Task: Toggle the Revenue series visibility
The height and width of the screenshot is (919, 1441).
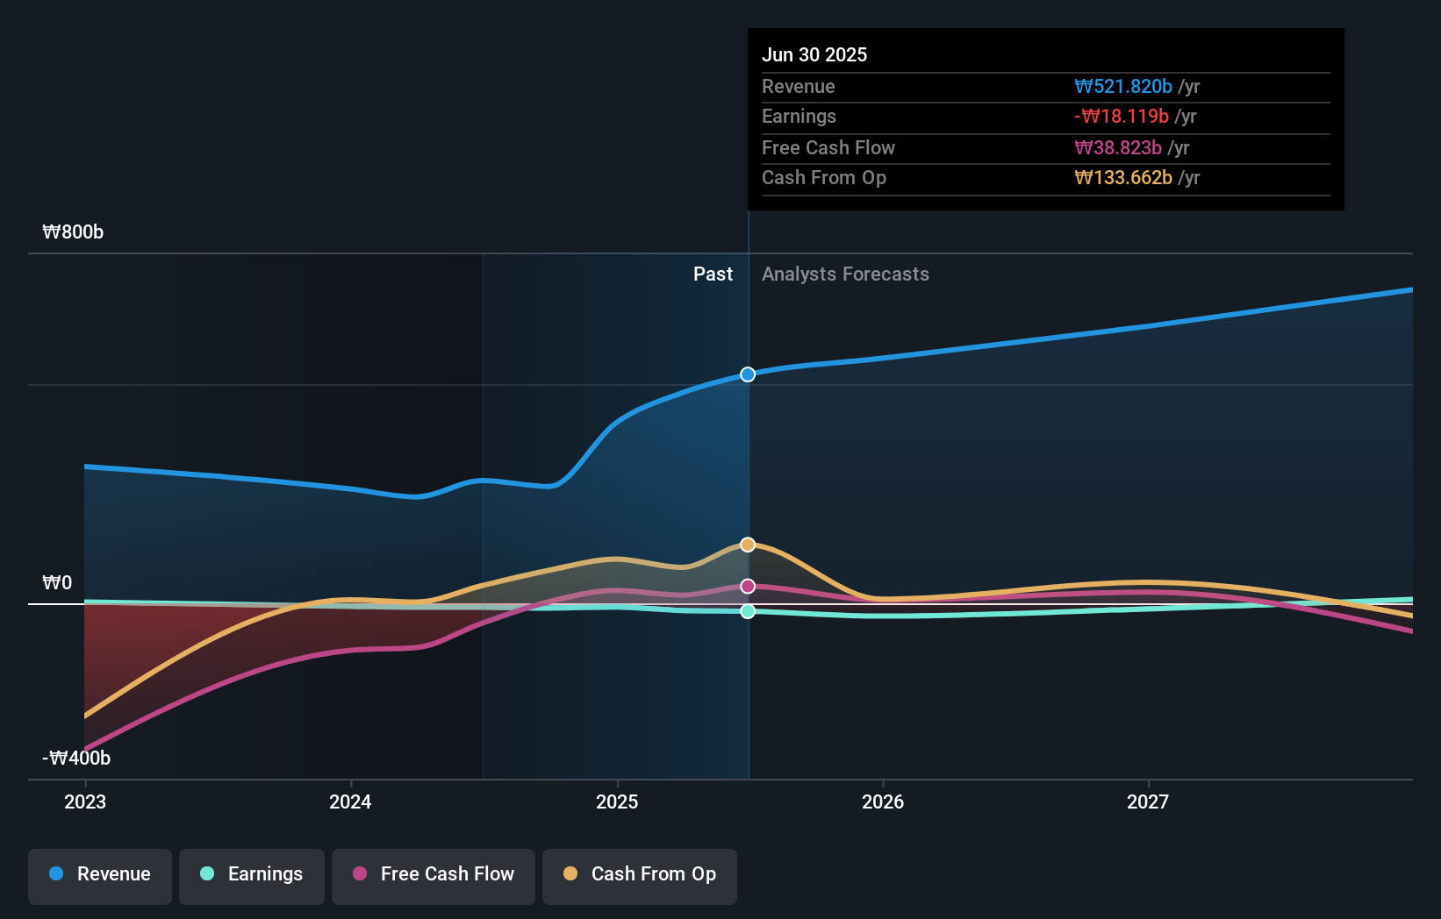Action: coord(99,874)
